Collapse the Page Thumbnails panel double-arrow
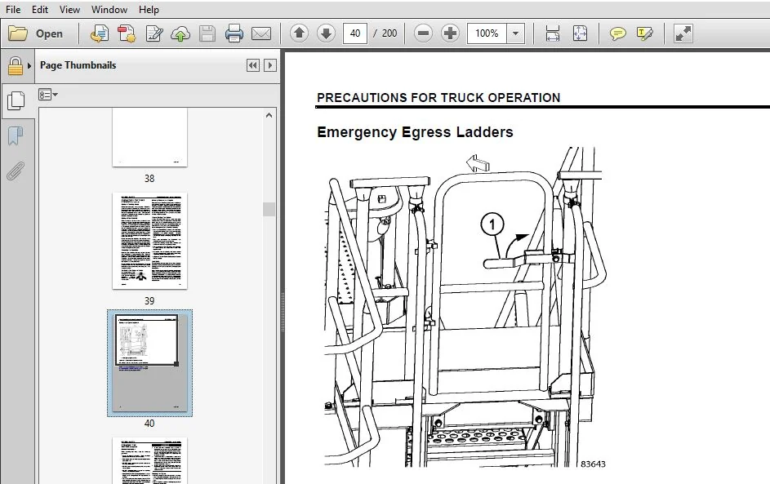Viewport: 770px width, 484px height. click(253, 65)
